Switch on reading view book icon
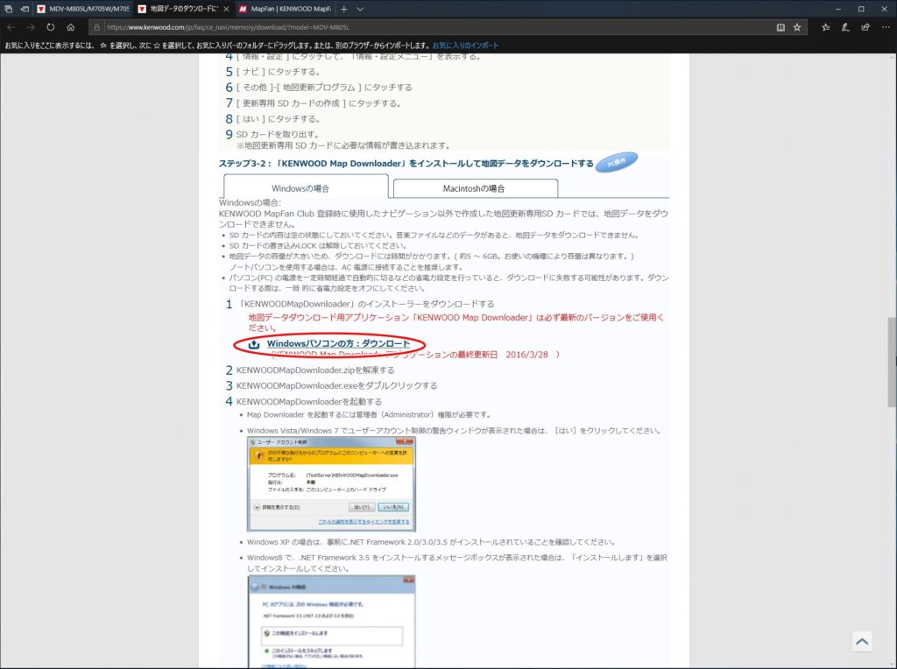This screenshot has width=897, height=669. coord(780,27)
